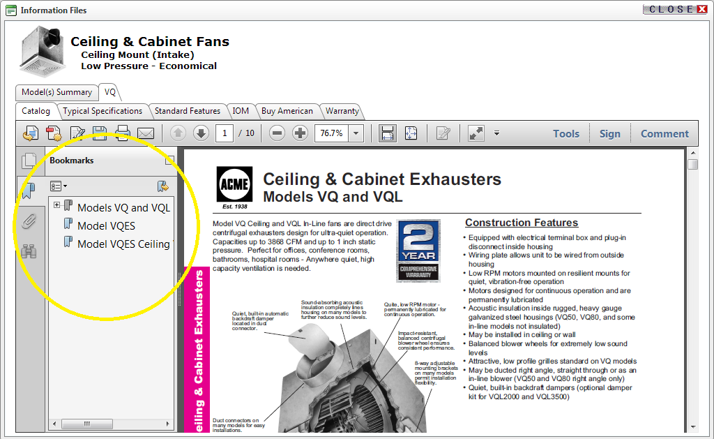Switch to the IOM tab
The width and height of the screenshot is (714, 439).
tap(241, 111)
